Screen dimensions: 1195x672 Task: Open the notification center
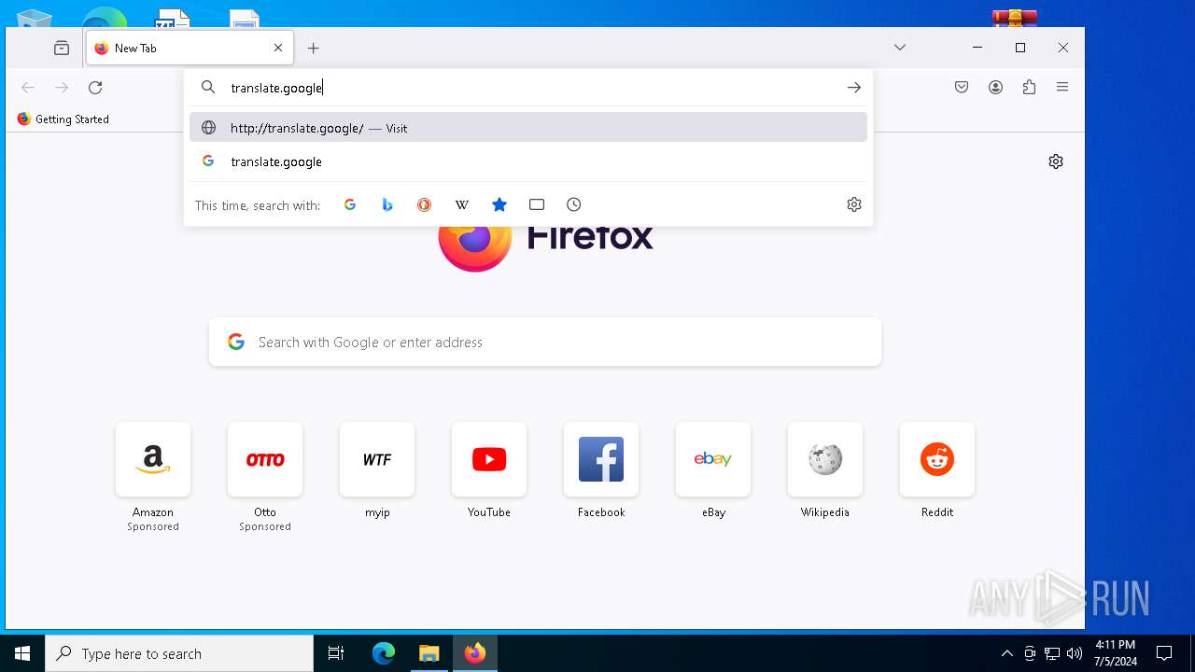(1164, 653)
